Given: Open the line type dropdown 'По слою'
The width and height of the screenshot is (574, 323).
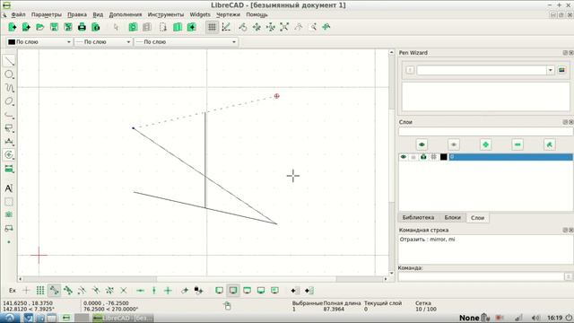Looking at the screenshot, I should [x=187, y=42].
